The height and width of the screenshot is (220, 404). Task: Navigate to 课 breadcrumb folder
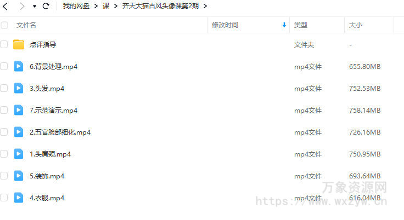click(106, 6)
